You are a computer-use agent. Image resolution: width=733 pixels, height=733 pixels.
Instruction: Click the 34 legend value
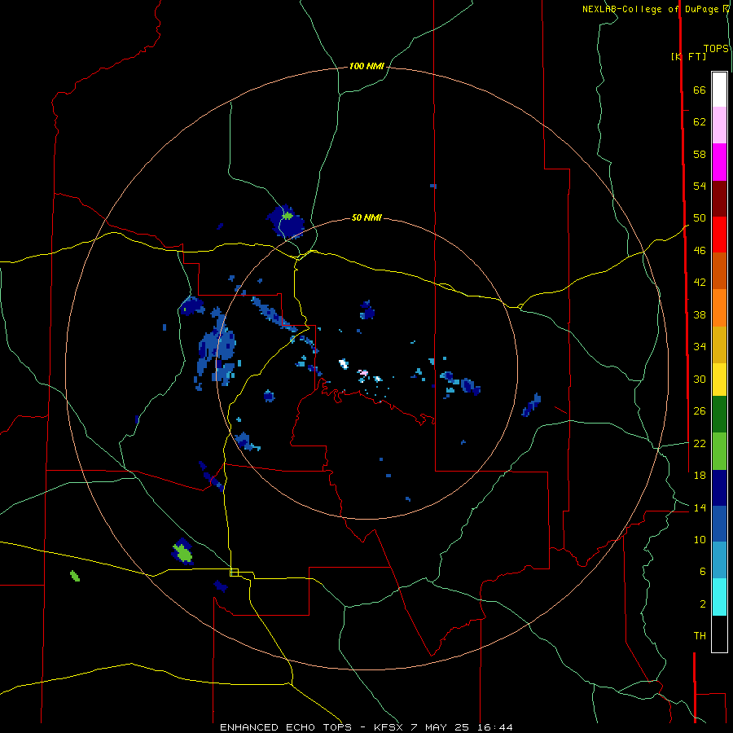[x=700, y=347]
